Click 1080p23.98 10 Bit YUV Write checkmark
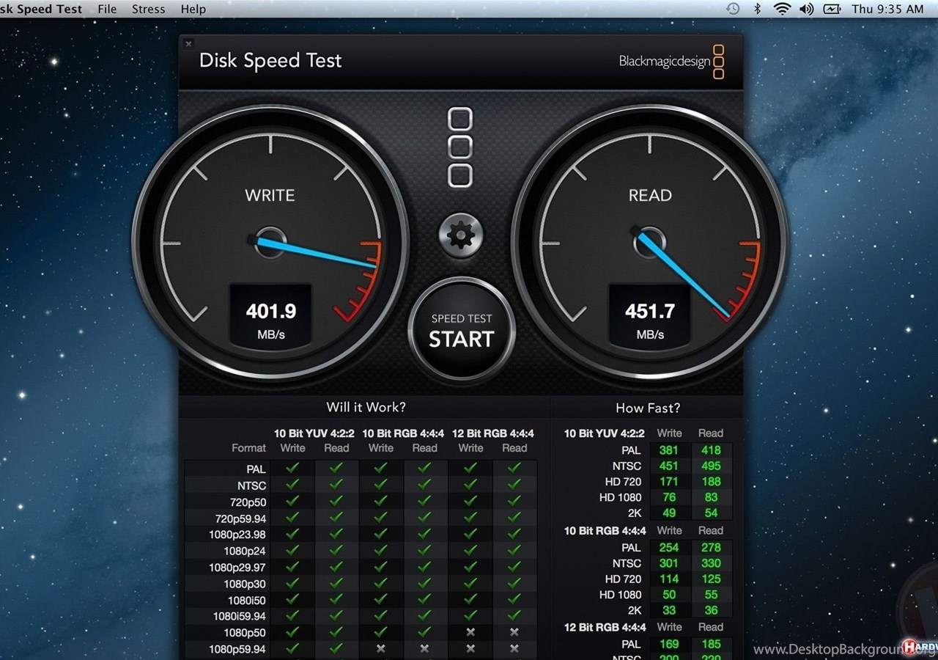Screen dimensions: 938x660 pyautogui.click(x=292, y=534)
